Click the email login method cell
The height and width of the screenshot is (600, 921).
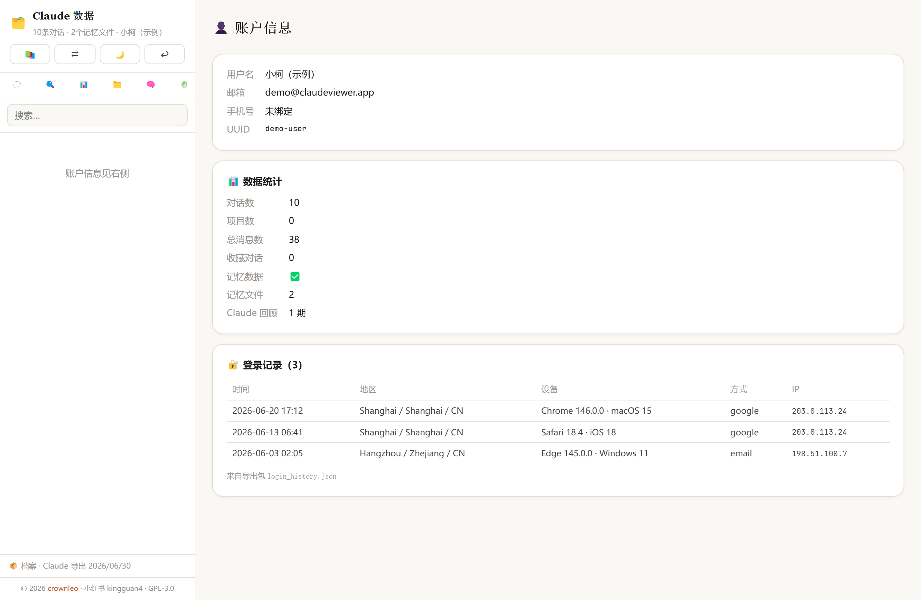click(x=741, y=453)
